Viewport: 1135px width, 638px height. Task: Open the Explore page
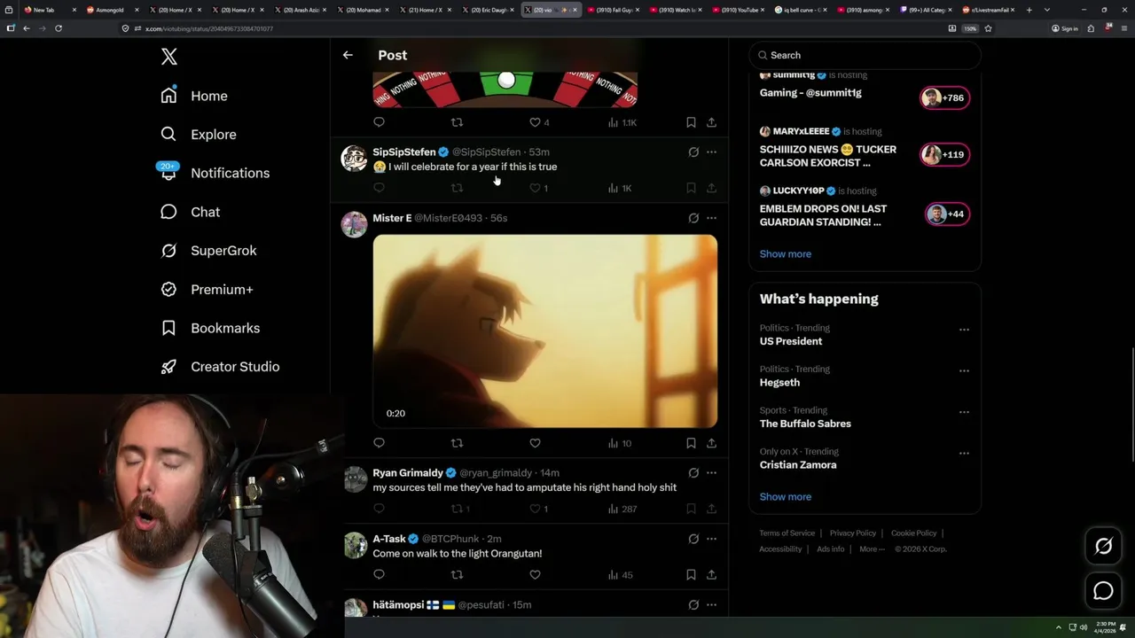(199, 135)
